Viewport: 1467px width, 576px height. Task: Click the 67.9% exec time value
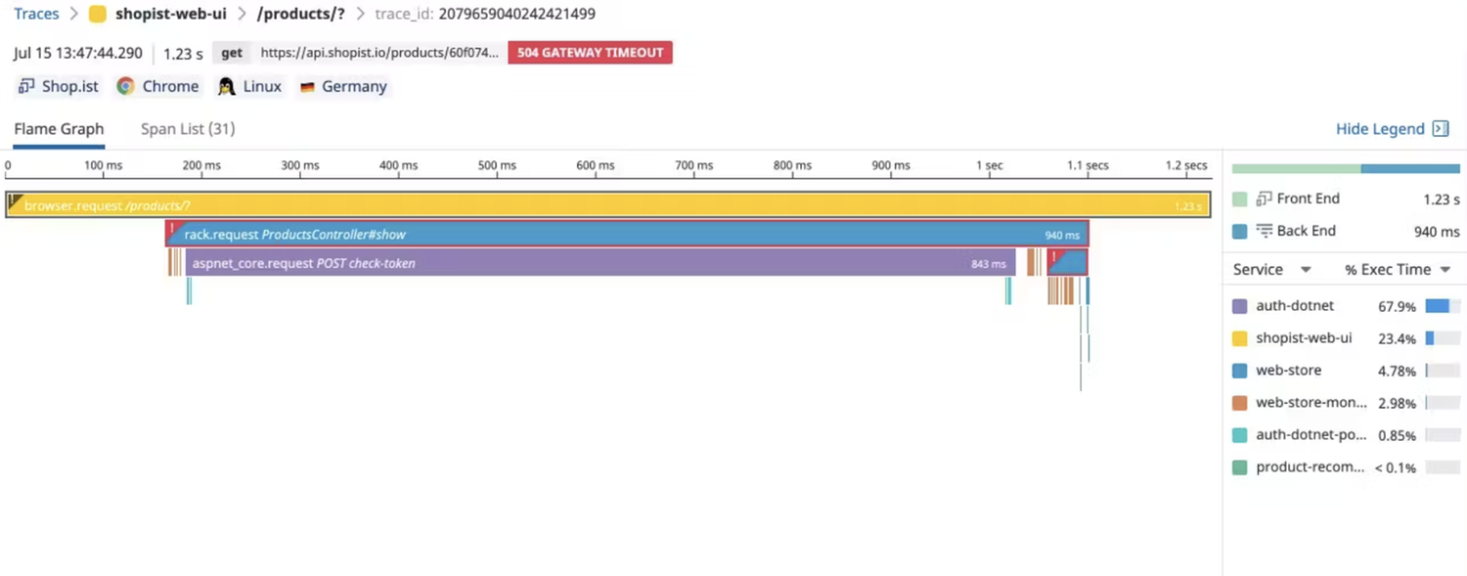(x=1397, y=307)
